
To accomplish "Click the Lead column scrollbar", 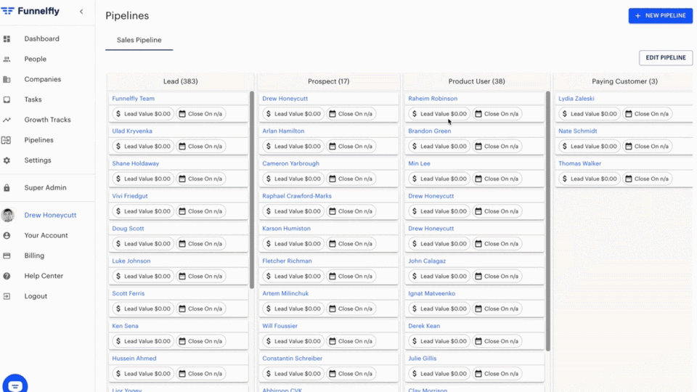I will (252, 190).
